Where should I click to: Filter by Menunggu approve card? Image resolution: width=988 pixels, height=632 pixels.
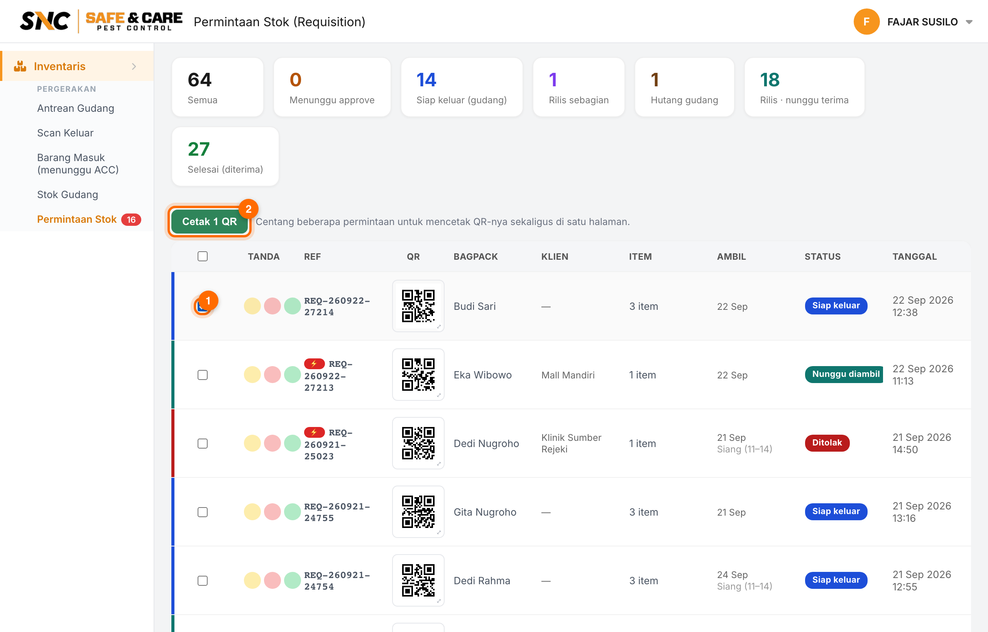click(x=332, y=87)
